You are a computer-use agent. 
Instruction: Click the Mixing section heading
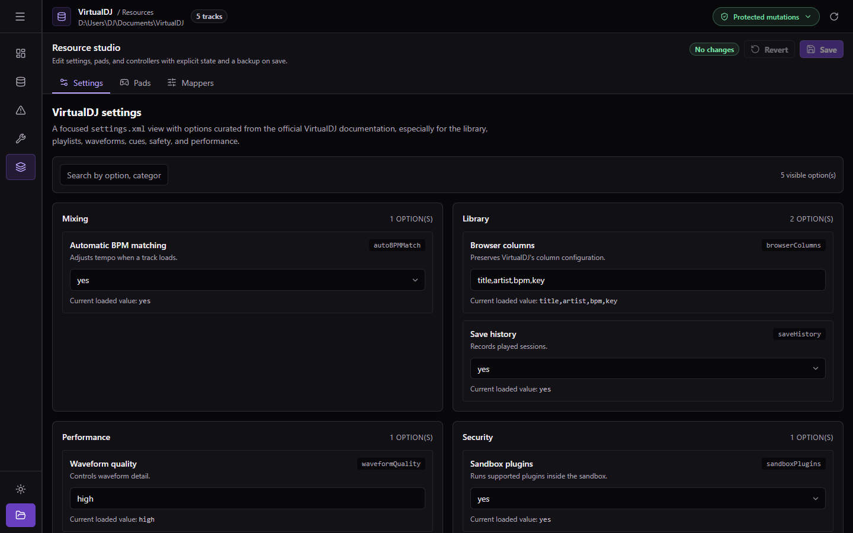coord(75,219)
